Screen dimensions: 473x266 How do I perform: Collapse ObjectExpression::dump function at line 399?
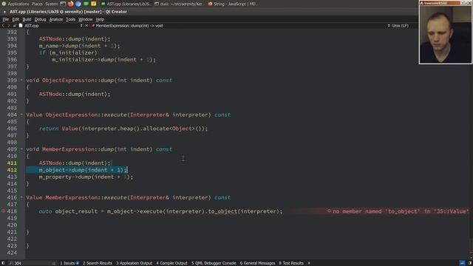[21, 81]
